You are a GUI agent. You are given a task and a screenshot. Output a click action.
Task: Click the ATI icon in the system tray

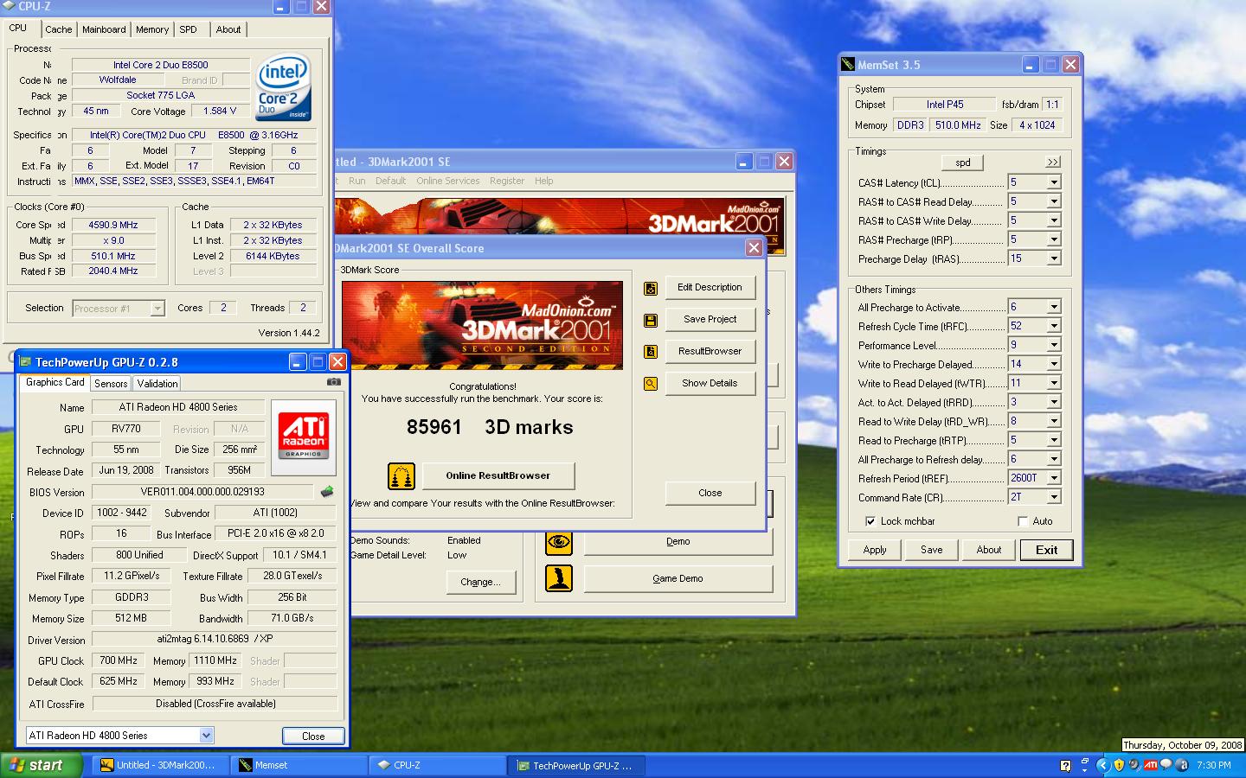tap(1151, 765)
